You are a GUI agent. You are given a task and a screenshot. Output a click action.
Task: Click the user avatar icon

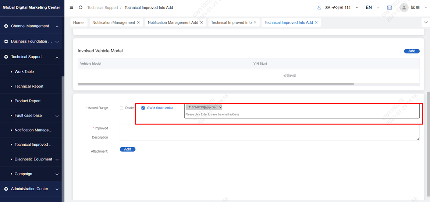404,7
